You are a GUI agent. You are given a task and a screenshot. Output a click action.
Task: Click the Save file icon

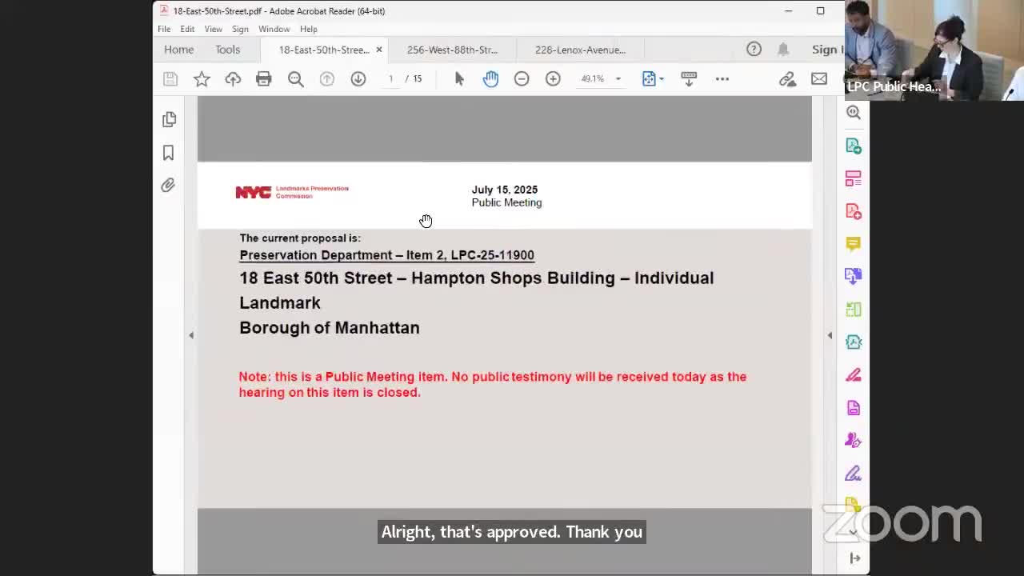coord(170,78)
